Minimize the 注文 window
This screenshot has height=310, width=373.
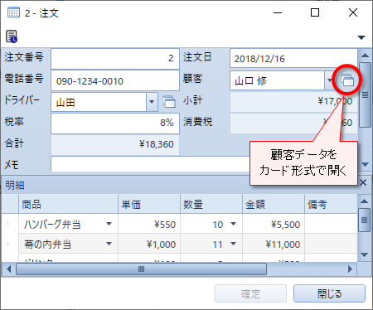(278, 12)
